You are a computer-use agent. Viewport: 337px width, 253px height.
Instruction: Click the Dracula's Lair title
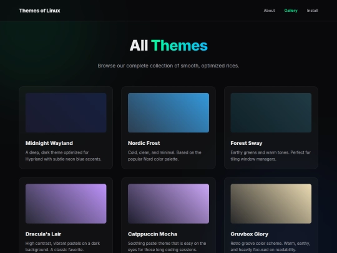coord(43,234)
